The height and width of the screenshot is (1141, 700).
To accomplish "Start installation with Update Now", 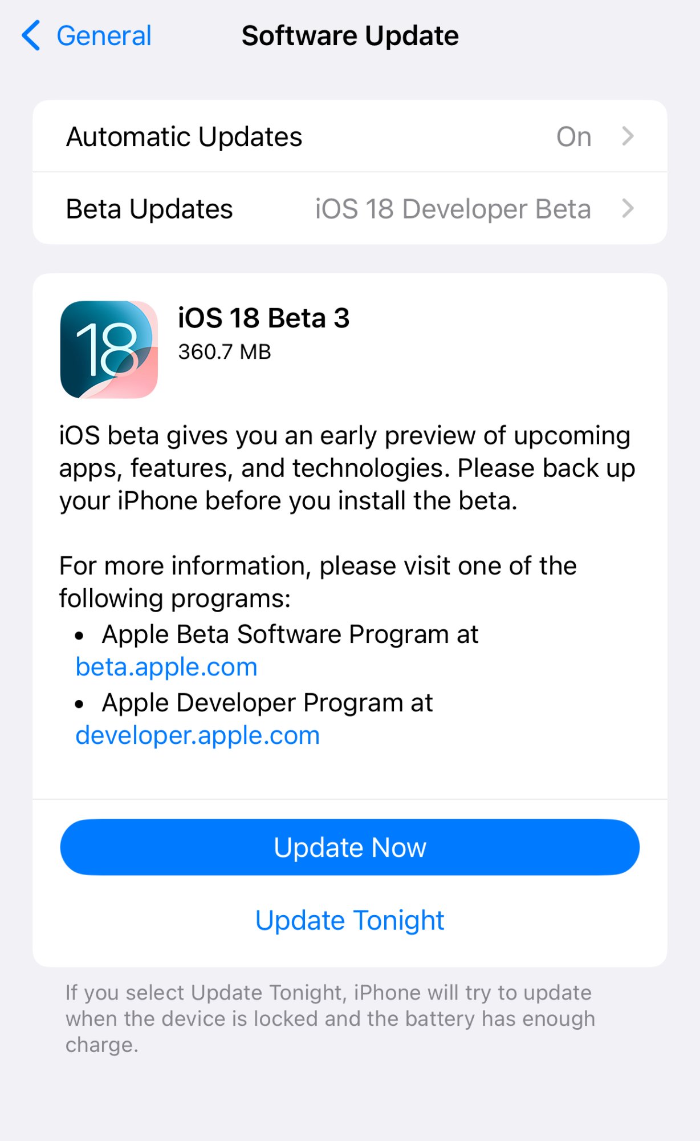I will (350, 847).
